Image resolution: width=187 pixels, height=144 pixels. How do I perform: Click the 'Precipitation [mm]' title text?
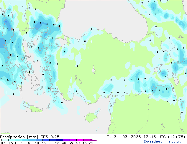point(19,137)
